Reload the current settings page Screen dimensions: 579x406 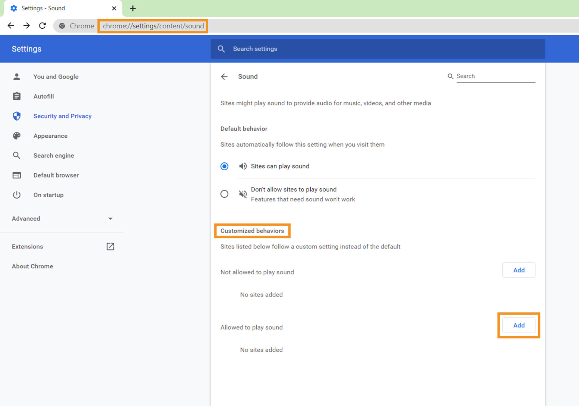(x=42, y=26)
